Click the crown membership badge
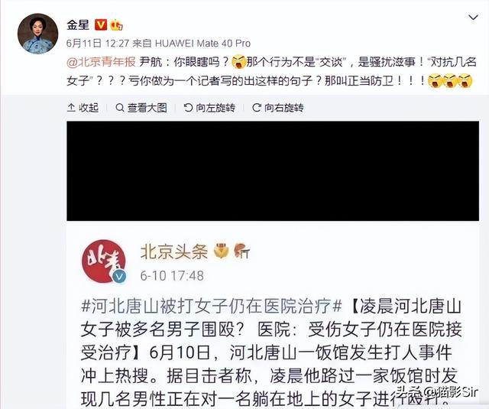Viewport: 489px width, 409px height. tap(116, 24)
